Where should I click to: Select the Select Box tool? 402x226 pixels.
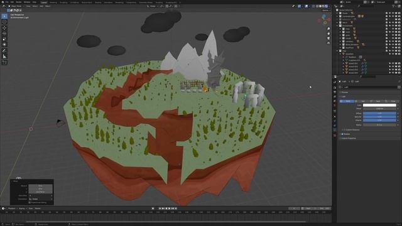pos(4,16)
